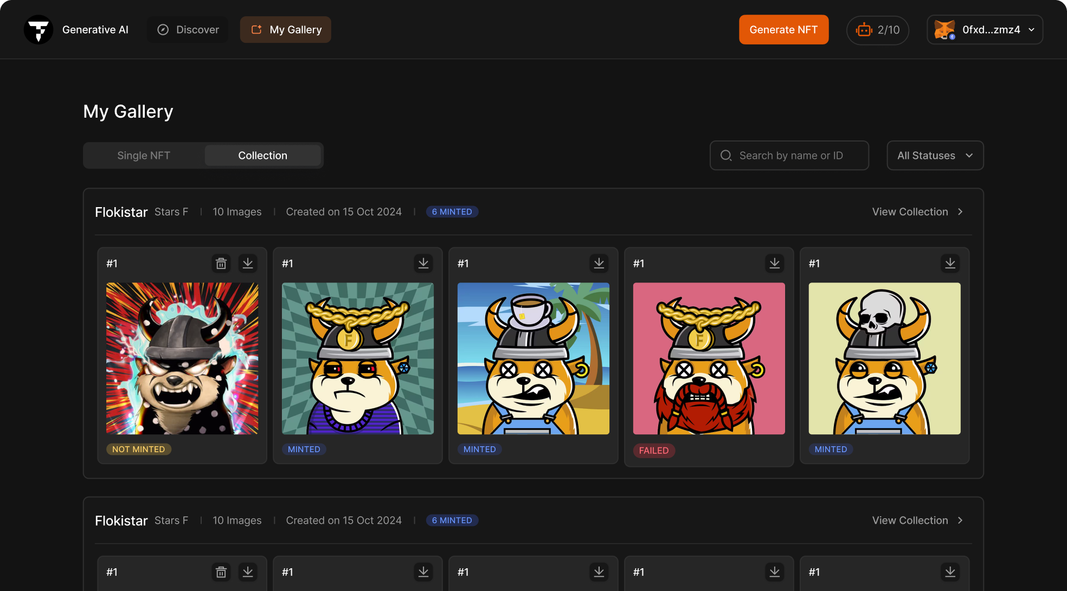Download the NOT MINTED spiky wolf NFT
This screenshot has width=1067, height=591.
point(248,264)
